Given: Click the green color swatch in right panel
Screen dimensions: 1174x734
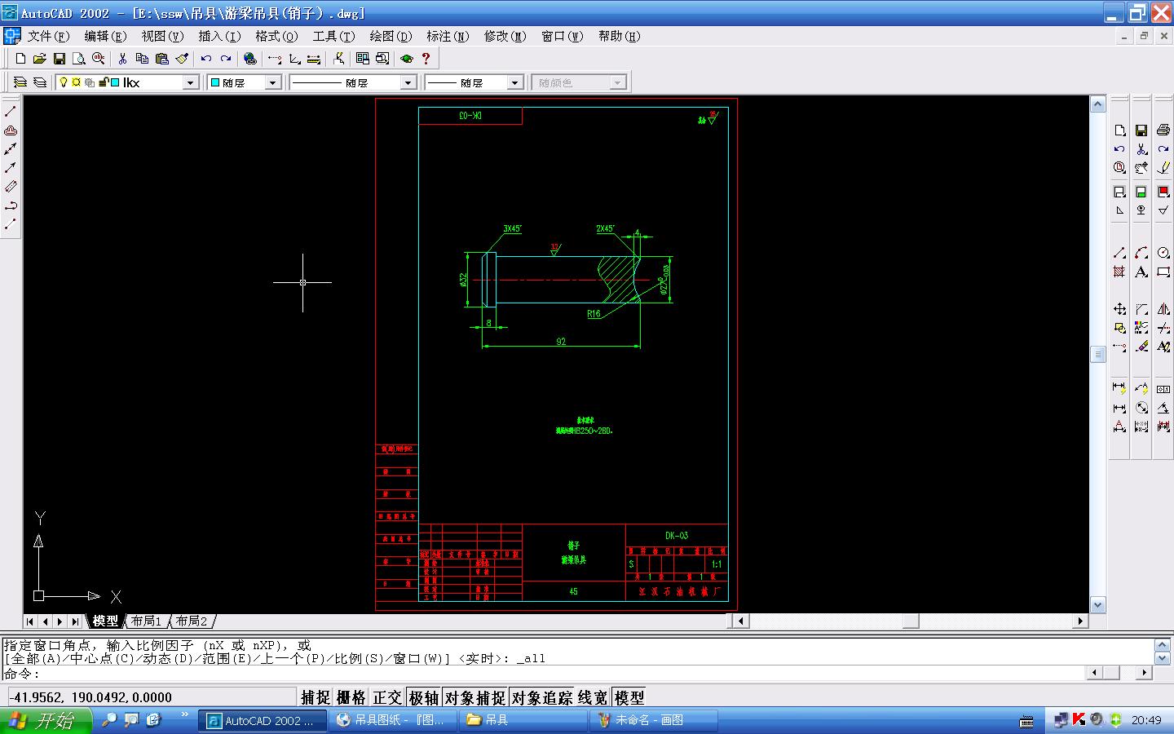Looking at the screenshot, I should pyautogui.click(x=1141, y=192).
